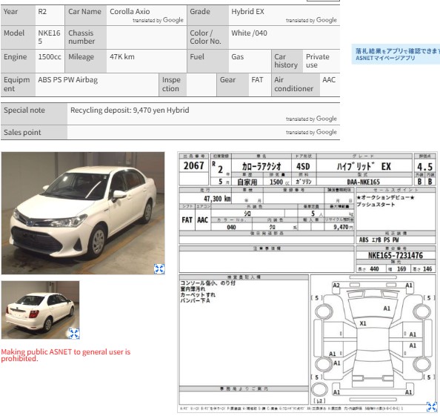Click the 'R2' year value

(42, 12)
